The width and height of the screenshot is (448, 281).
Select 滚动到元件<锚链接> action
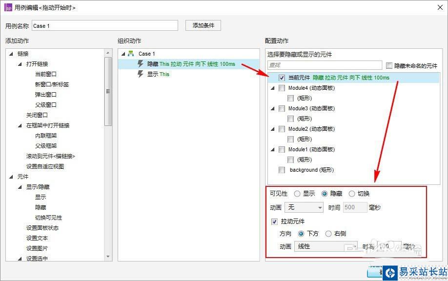tap(51, 156)
